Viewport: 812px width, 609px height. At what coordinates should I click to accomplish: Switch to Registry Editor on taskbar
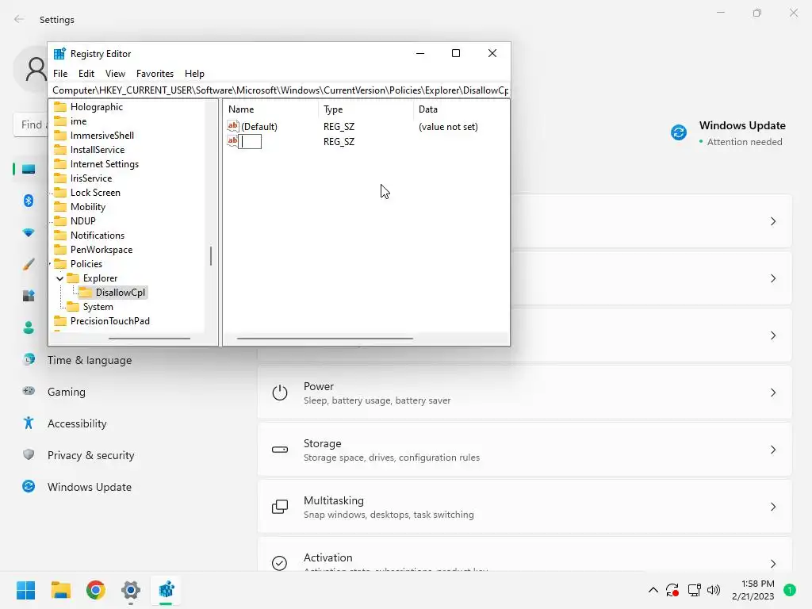coord(167,590)
